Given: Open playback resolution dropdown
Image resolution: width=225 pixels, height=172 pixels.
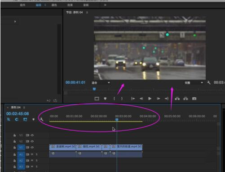Looking at the screenshot, I should (194, 83).
